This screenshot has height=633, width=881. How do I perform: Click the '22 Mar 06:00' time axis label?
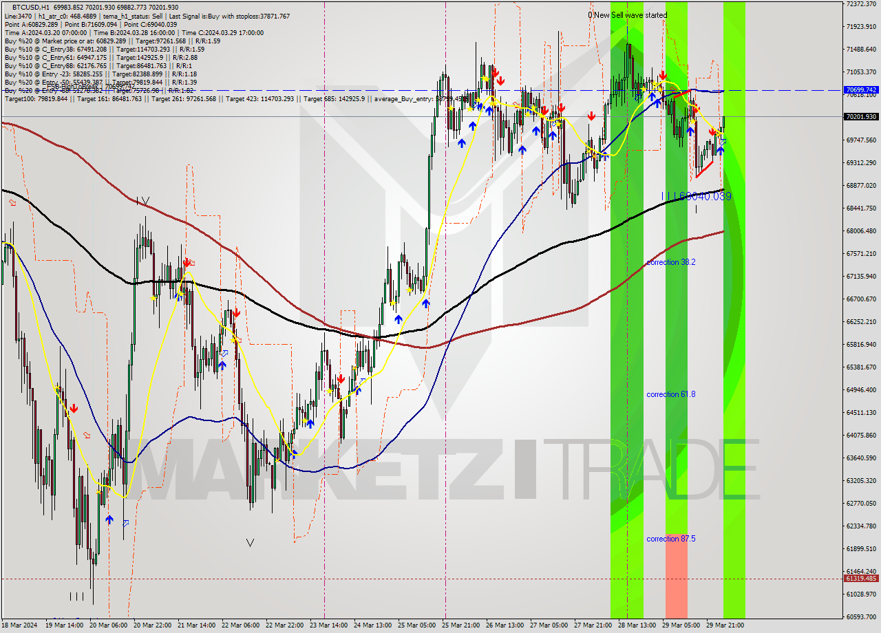coord(240,625)
